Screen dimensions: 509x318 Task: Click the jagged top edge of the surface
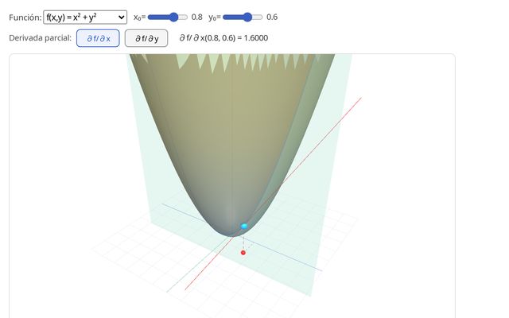[239, 61]
